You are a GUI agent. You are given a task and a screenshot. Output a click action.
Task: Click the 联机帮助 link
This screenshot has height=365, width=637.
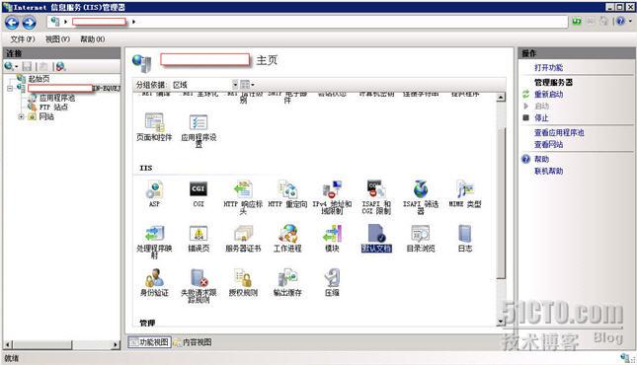tap(548, 171)
